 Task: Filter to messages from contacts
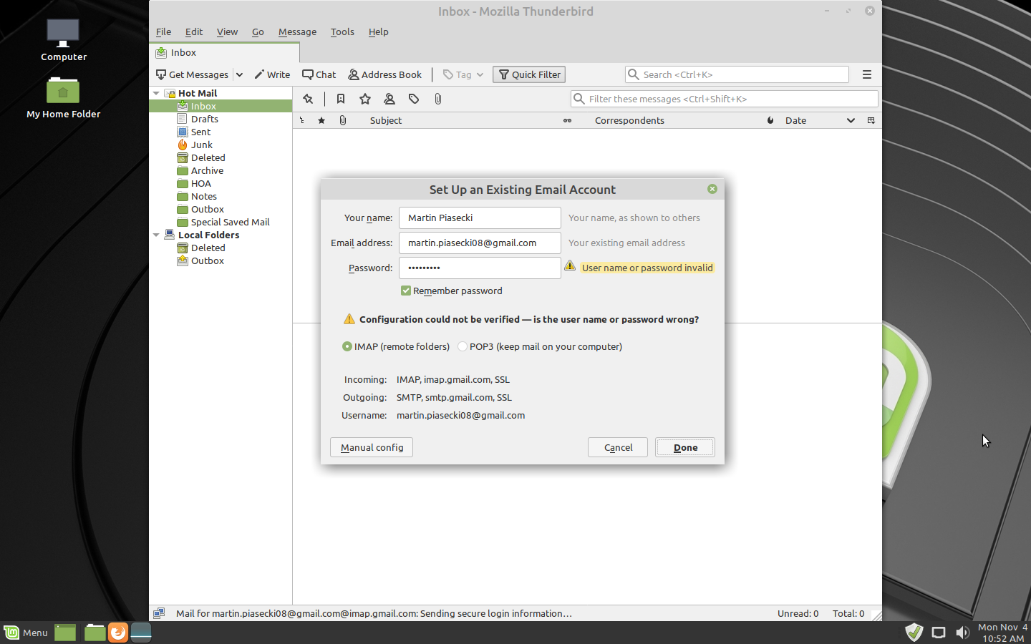point(389,99)
